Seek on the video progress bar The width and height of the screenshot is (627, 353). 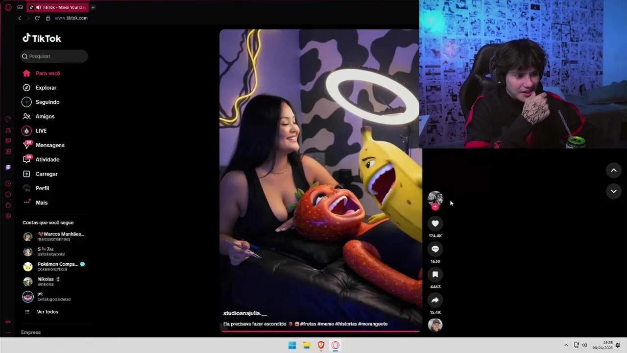pyautogui.click(x=320, y=331)
